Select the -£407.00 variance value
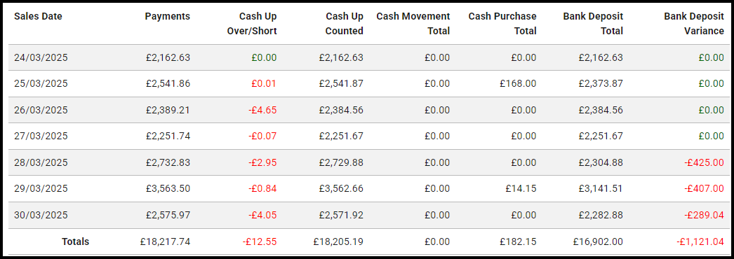Image resolution: width=734 pixels, height=259 pixels. point(704,188)
